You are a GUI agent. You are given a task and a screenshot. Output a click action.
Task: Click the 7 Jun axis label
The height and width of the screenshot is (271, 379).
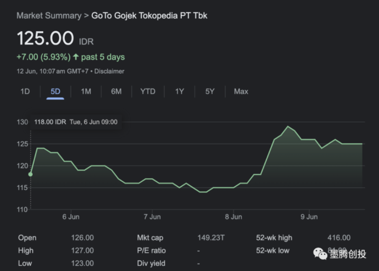point(152,217)
